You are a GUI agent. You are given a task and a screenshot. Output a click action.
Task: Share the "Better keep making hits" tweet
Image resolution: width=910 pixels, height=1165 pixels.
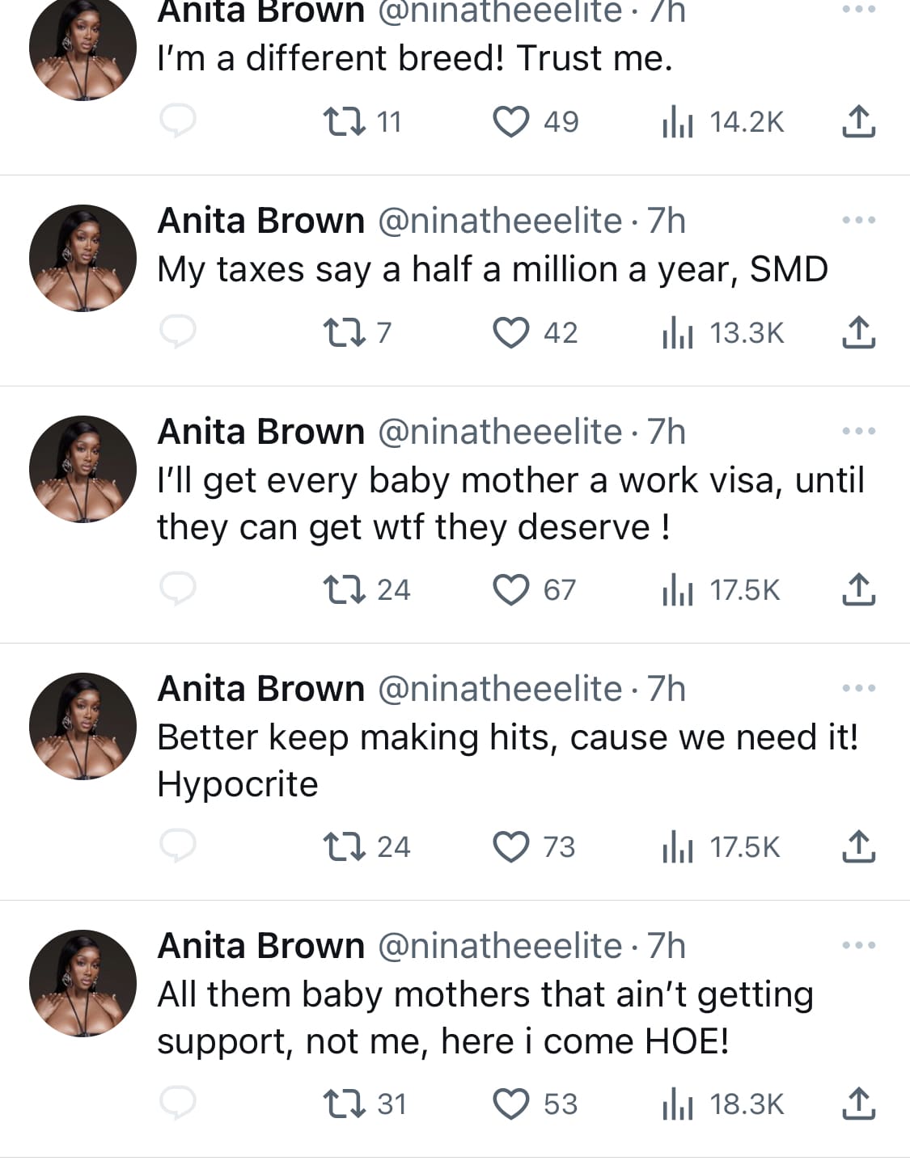pyautogui.click(x=858, y=846)
